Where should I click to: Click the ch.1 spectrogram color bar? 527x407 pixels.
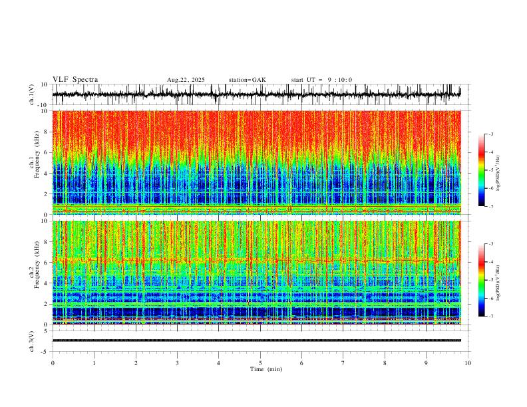tap(481, 170)
